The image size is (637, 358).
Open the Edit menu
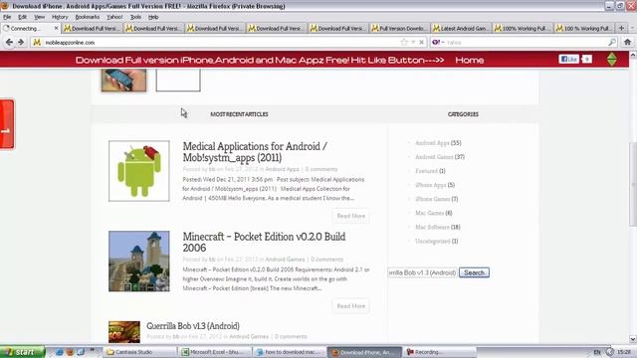[x=22, y=17]
